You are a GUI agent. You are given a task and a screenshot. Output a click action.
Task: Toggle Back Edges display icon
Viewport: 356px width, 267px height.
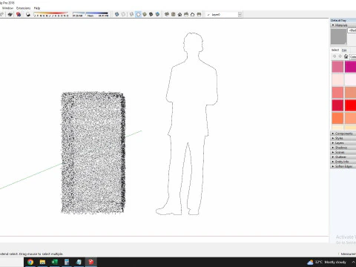click(x=123, y=14)
